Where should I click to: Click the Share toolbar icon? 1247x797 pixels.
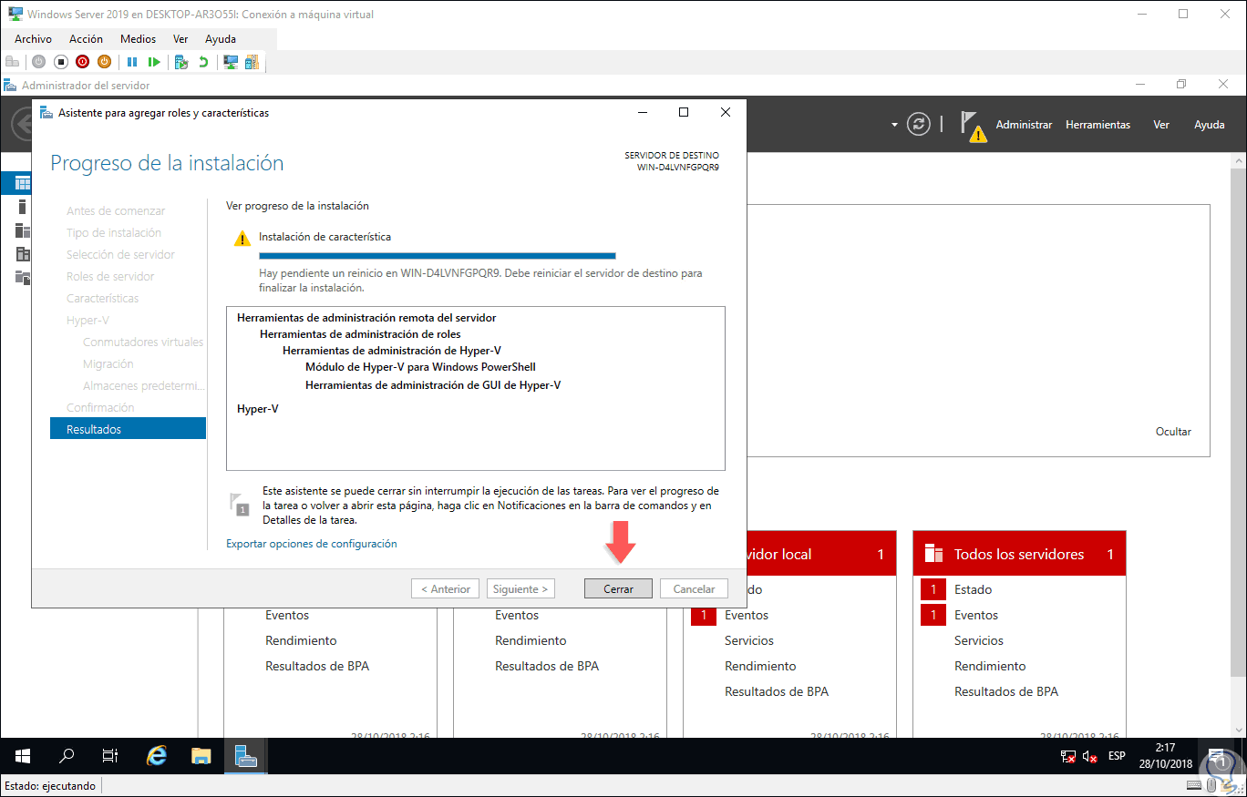(x=252, y=62)
